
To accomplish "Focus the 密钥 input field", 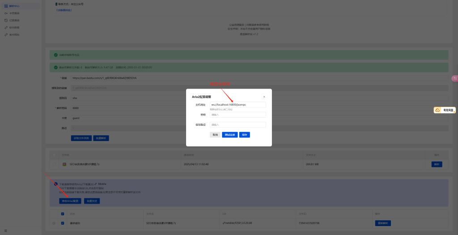I will click(237, 115).
